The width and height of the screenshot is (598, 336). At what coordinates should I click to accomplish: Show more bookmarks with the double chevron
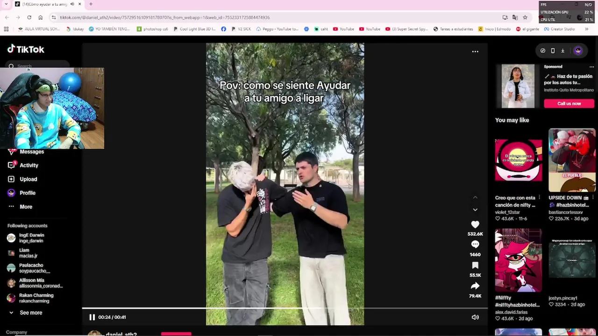[587, 29]
